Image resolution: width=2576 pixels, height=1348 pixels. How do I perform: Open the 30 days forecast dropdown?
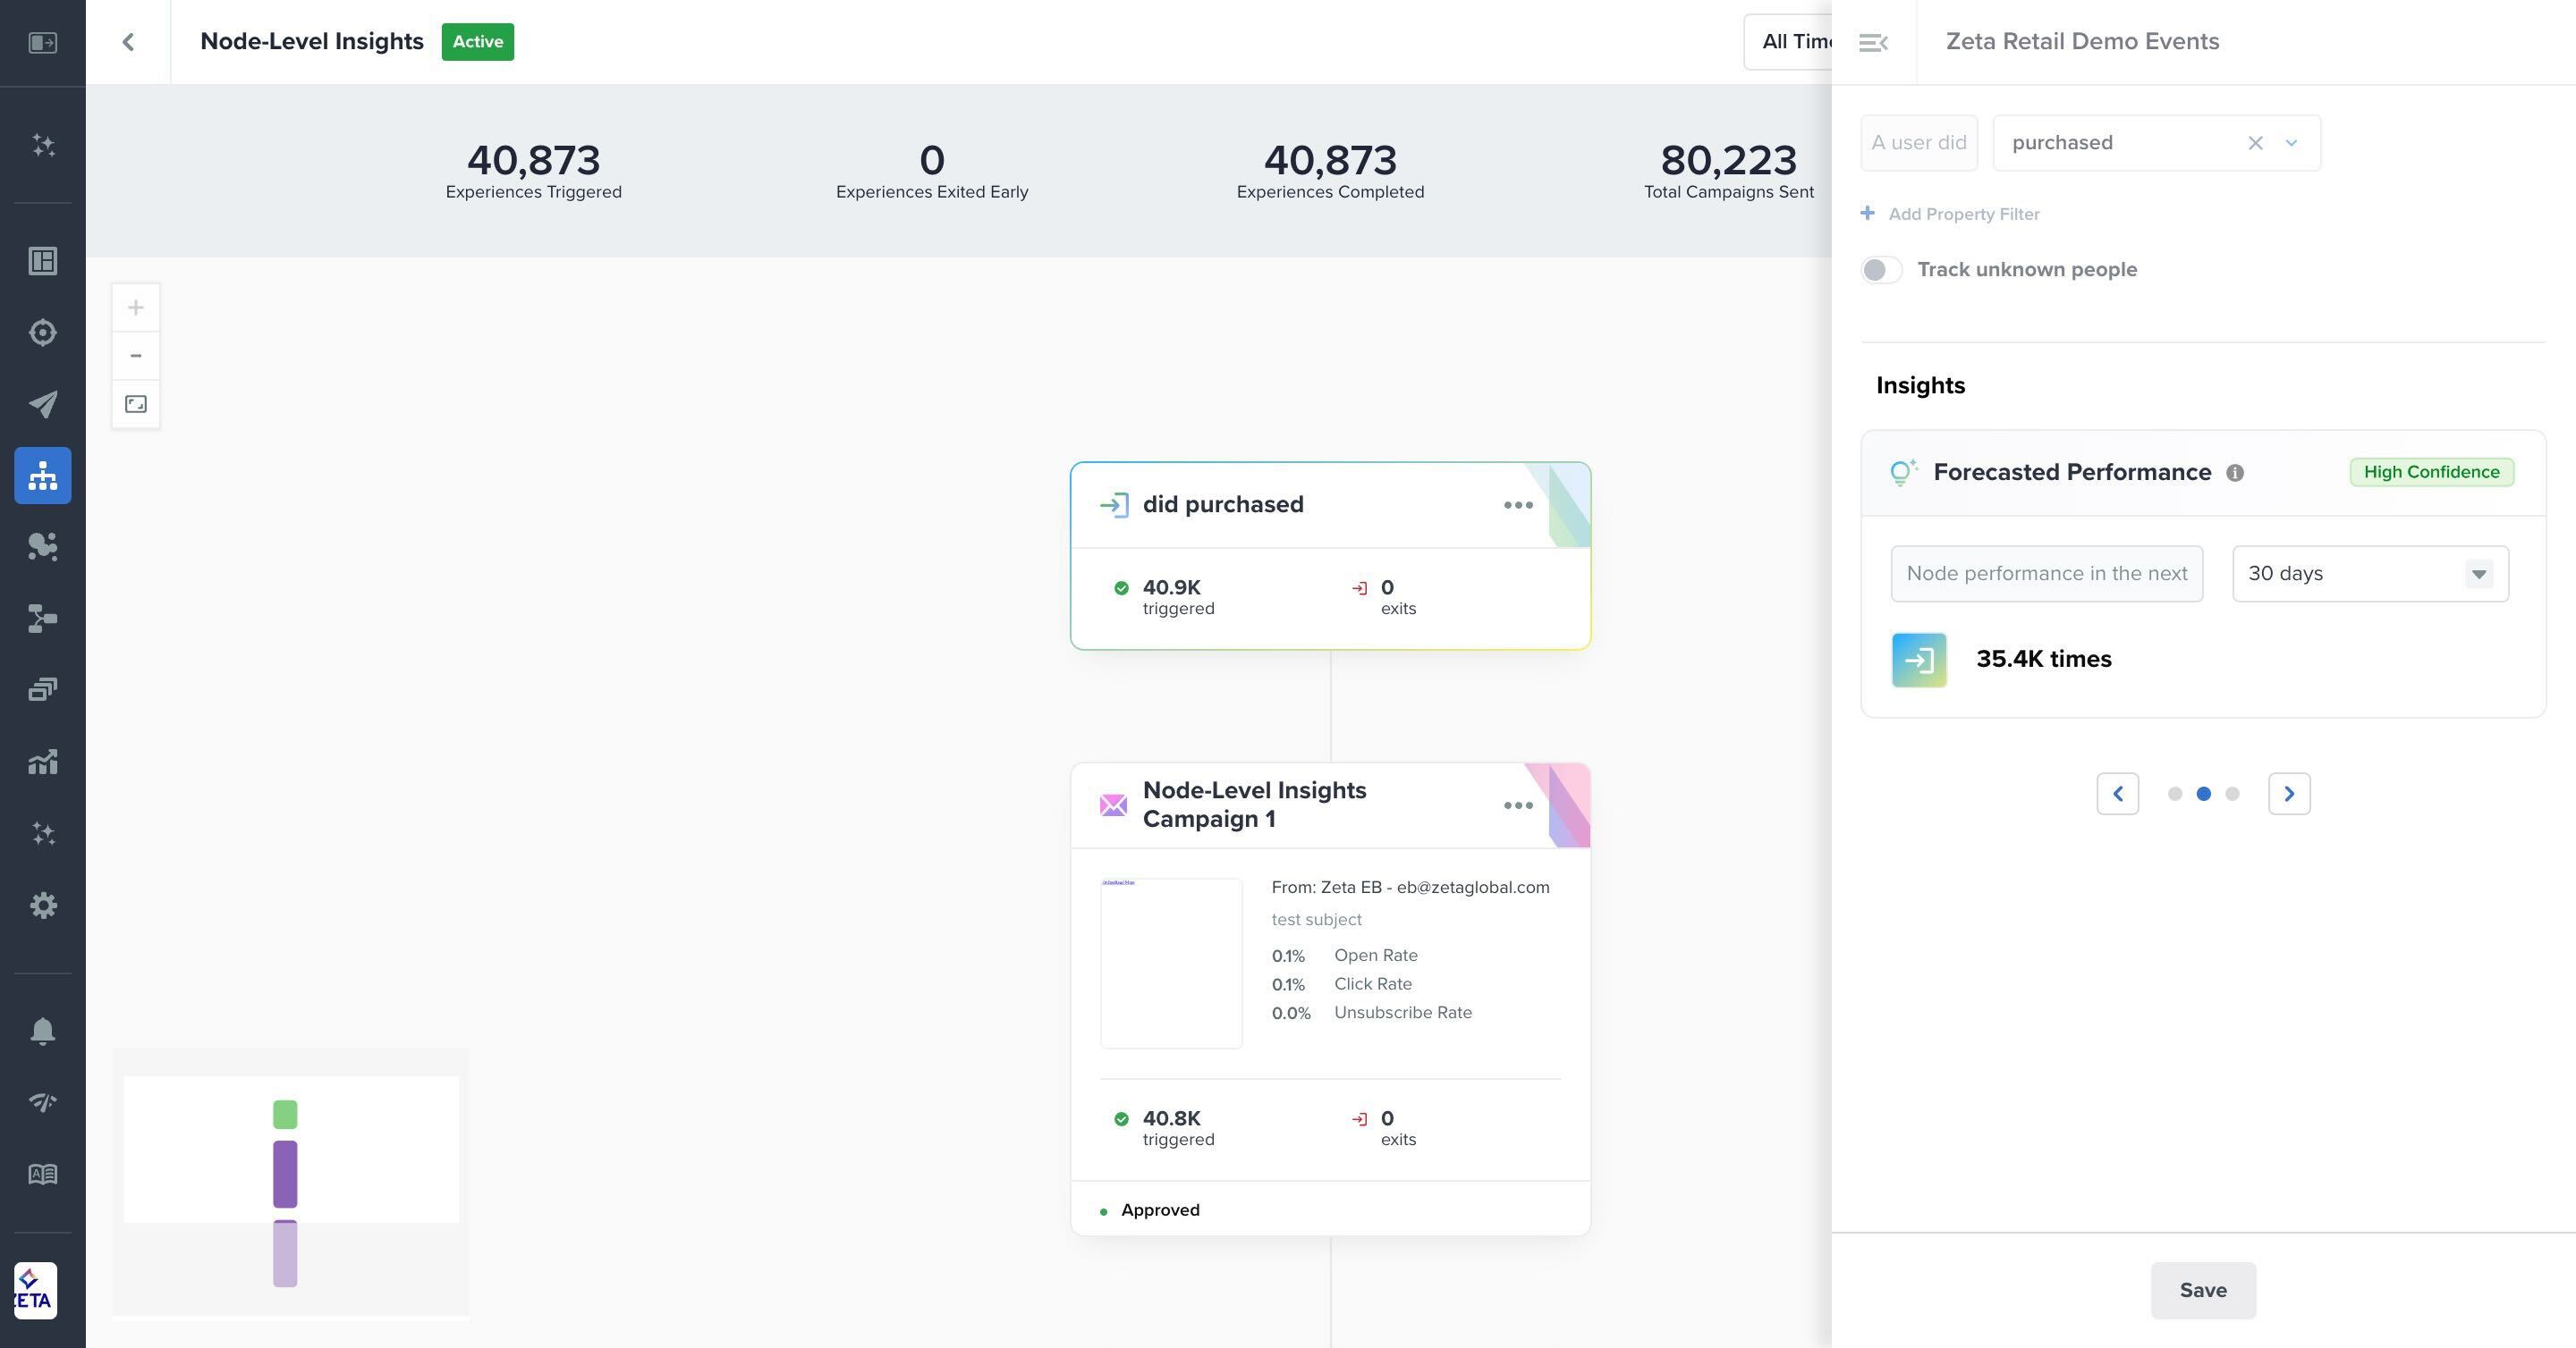click(2370, 574)
